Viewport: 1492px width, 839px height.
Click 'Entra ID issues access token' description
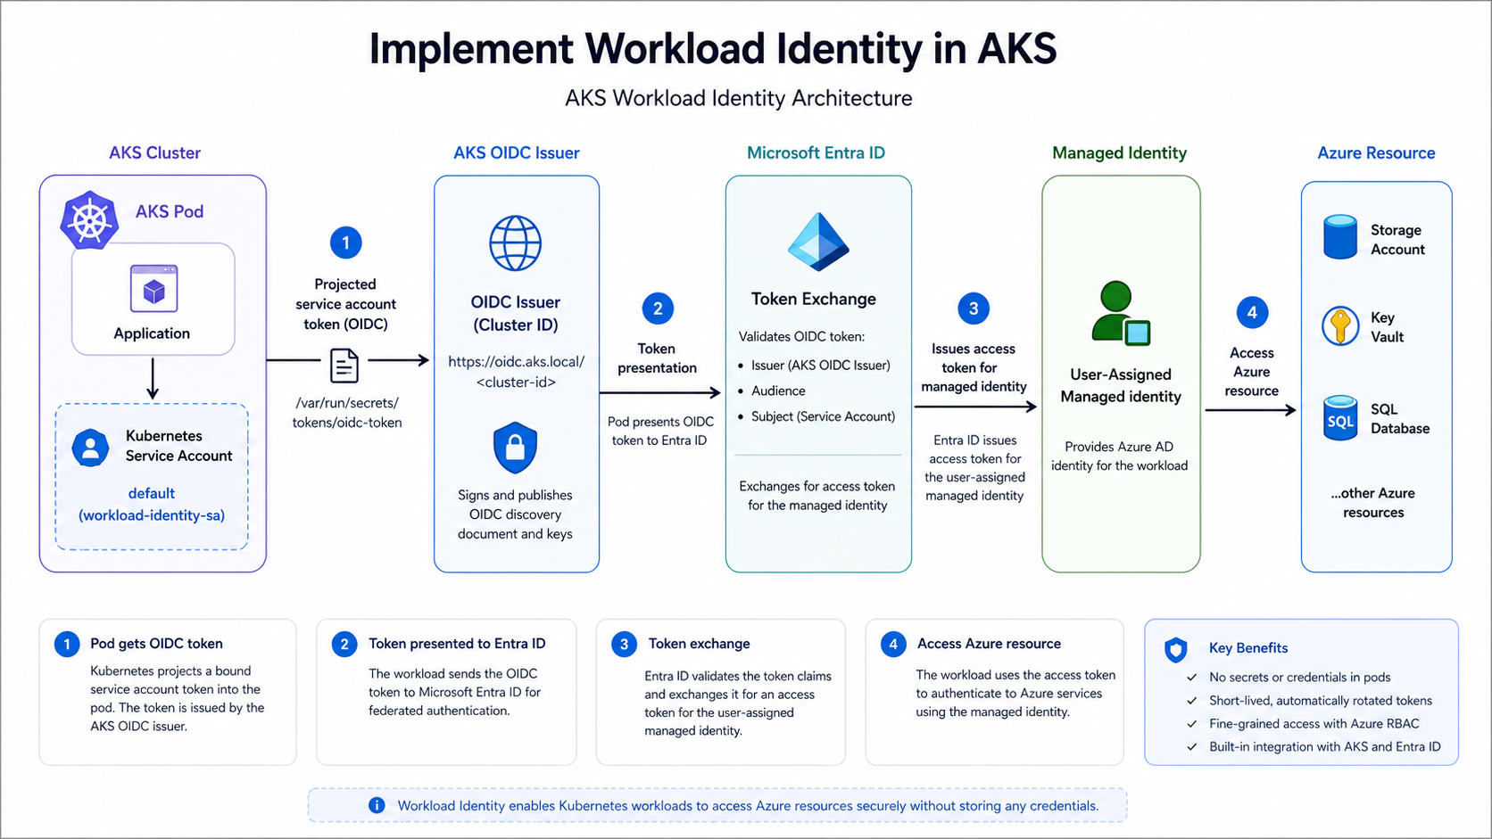(974, 468)
